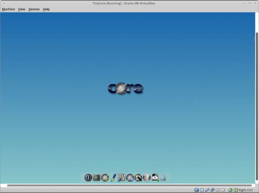Close the VirtualBox window
This screenshot has height=193, width=259.
coord(255,3)
